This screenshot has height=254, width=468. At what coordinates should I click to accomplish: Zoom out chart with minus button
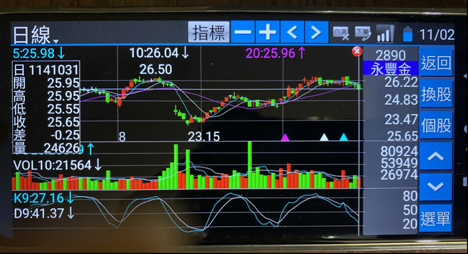(243, 32)
